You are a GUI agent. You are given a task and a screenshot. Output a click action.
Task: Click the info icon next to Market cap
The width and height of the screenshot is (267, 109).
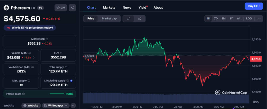coord(47,39)
